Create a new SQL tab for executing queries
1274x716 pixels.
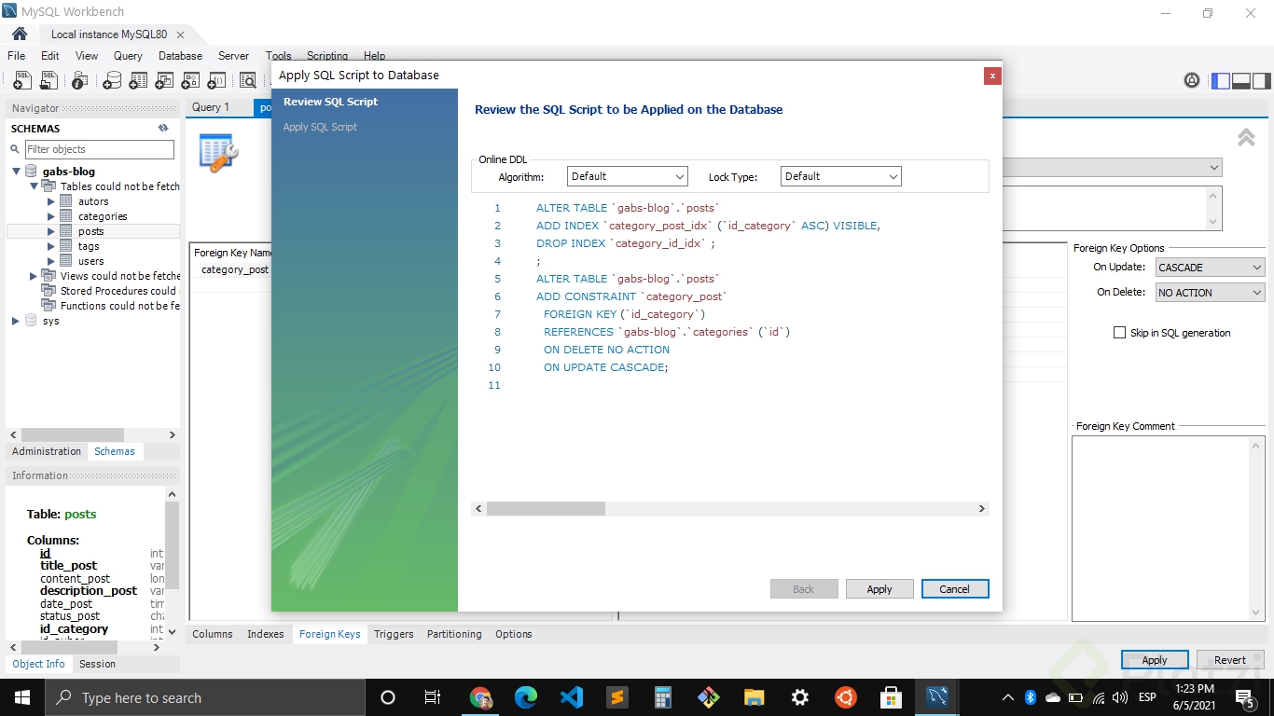tap(21, 80)
